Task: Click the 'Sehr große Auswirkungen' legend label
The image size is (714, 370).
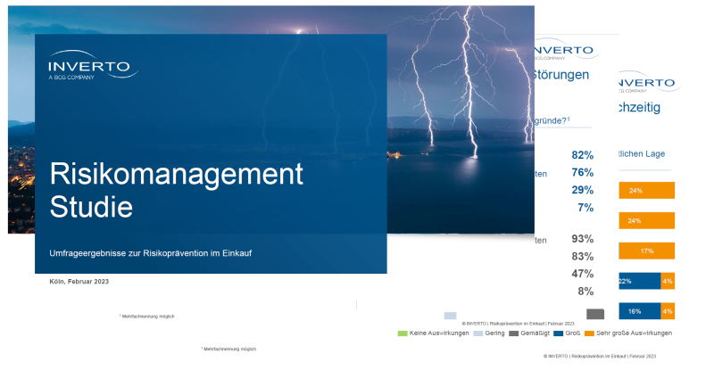Action: click(634, 333)
